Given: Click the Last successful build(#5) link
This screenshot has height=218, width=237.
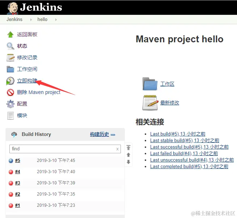Looking at the screenshot, I should (x=189, y=147).
